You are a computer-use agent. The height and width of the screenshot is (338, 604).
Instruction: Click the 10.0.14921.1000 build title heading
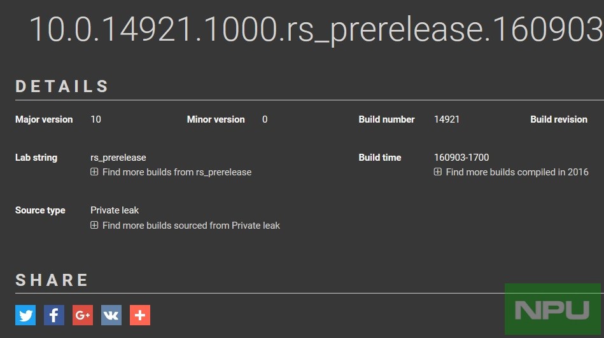315,29
